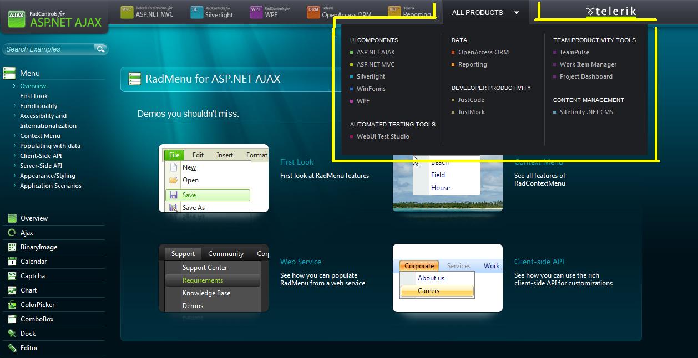
Task: Expand the Appearance/Styling arrow
Action: (14, 176)
